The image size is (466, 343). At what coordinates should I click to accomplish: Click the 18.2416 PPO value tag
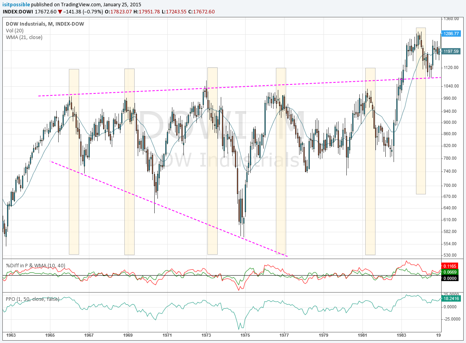click(451, 298)
